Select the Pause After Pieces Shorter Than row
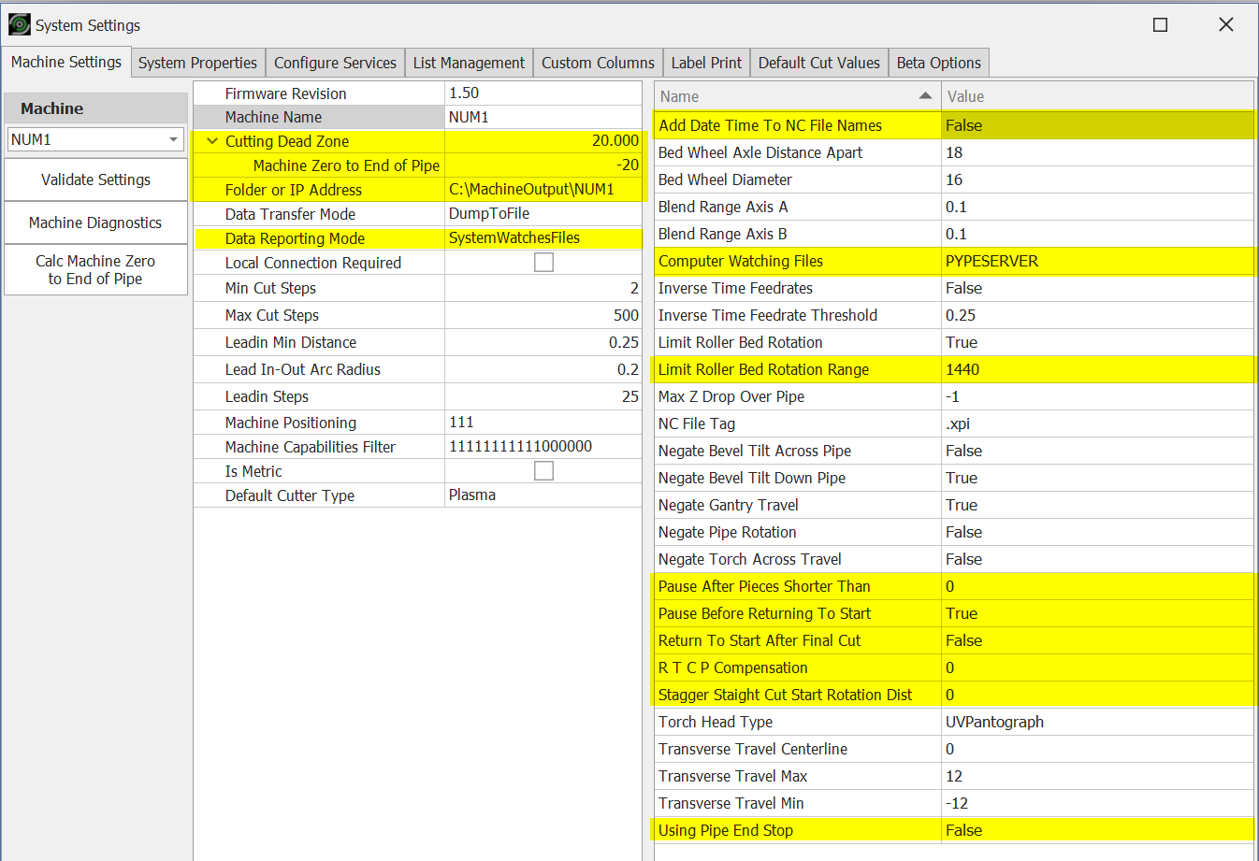The image size is (1259, 861). click(x=954, y=586)
